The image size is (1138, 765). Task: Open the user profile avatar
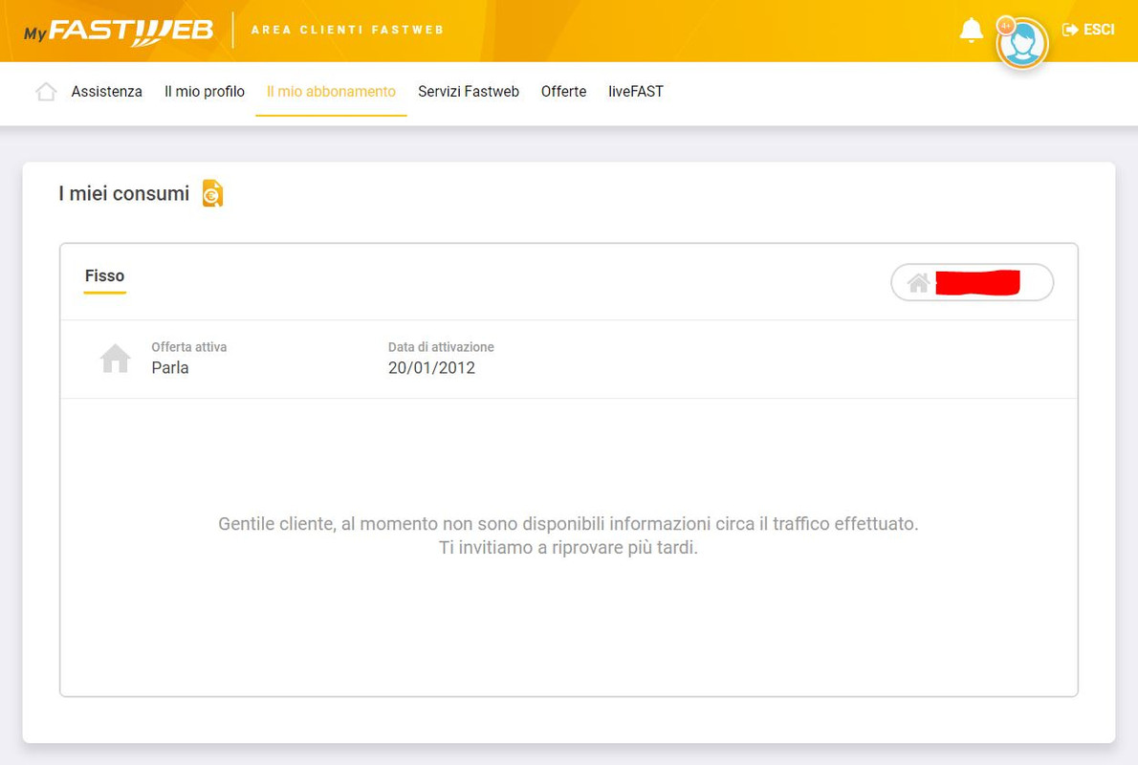point(1022,43)
